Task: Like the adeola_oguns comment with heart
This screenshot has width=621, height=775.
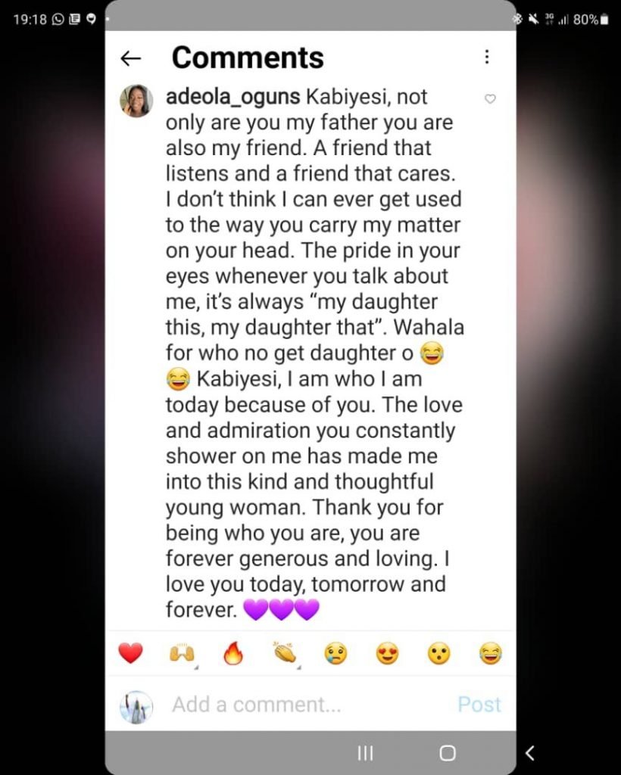Action: [x=489, y=99]
